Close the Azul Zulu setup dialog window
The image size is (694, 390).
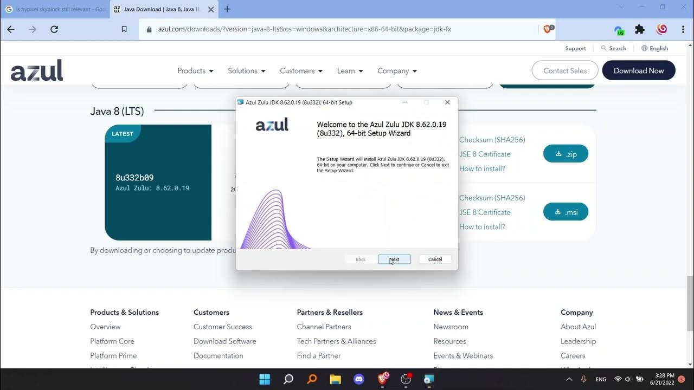[x=447, y=102]
